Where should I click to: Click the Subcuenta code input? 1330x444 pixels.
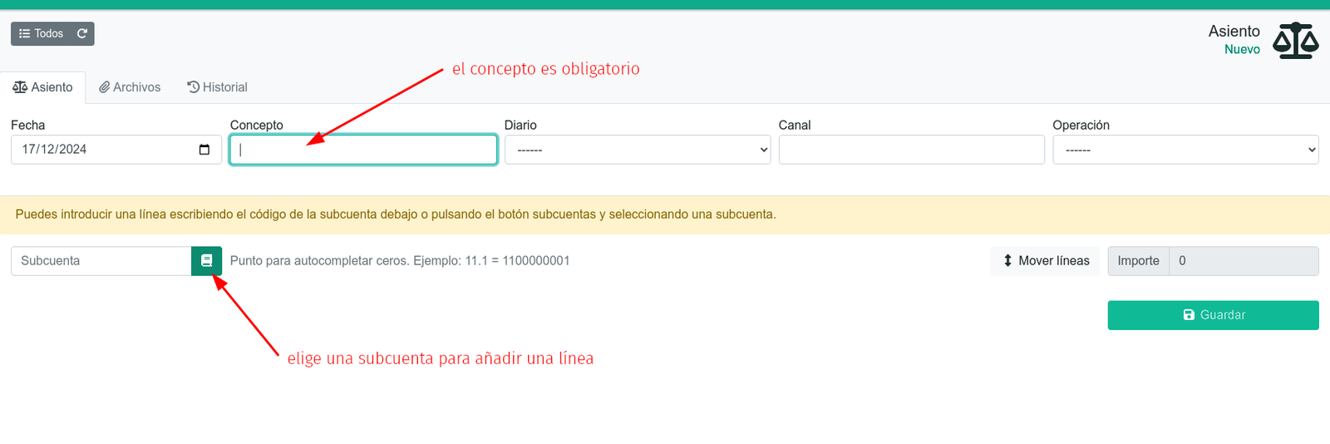pyautogui.click(x=101, y=261)
